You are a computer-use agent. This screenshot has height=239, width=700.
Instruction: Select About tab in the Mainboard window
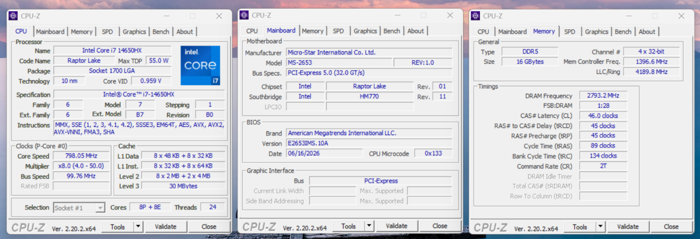416,31
